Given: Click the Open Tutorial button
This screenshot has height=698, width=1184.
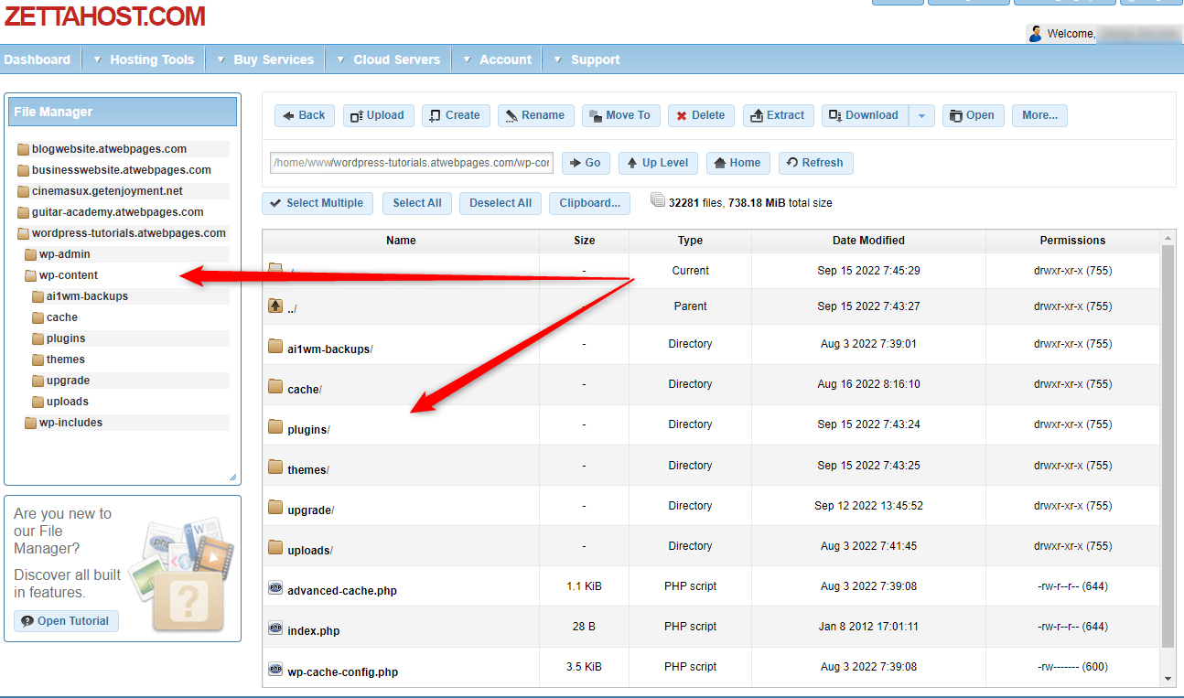Looking at the screenshot, I should (66, 621).
